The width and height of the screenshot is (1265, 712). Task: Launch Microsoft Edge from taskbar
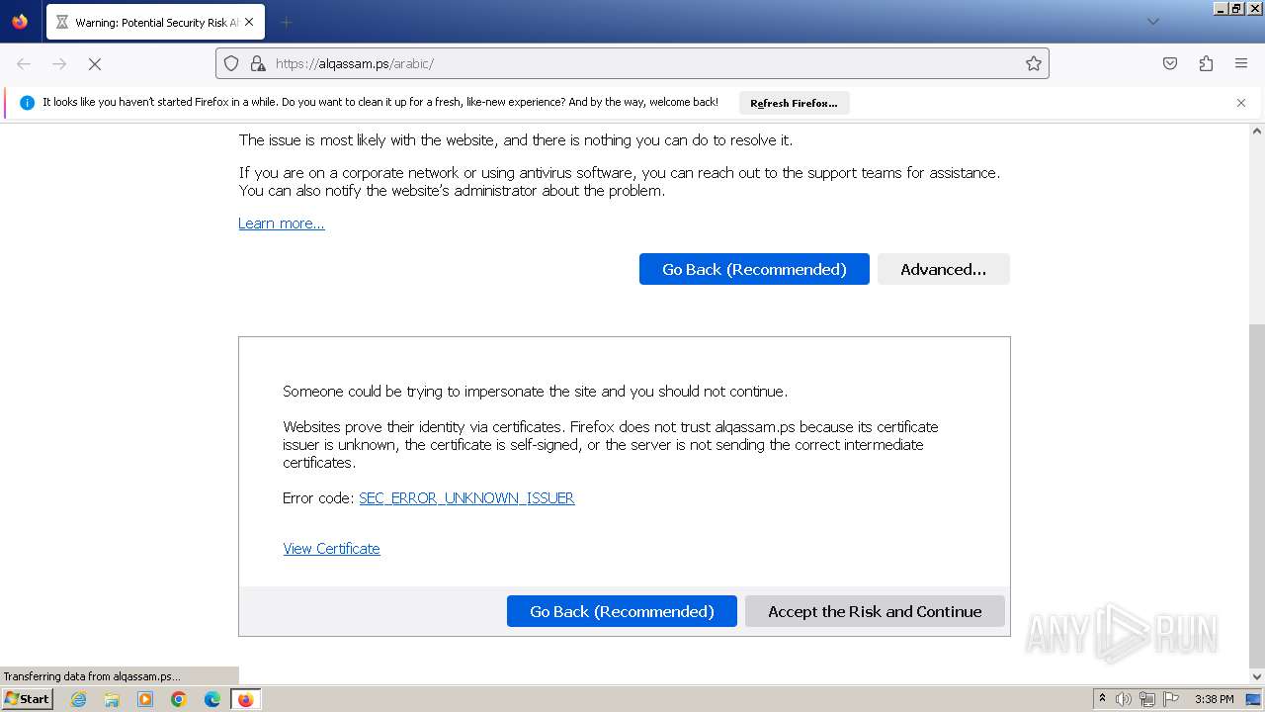point(212,699)
